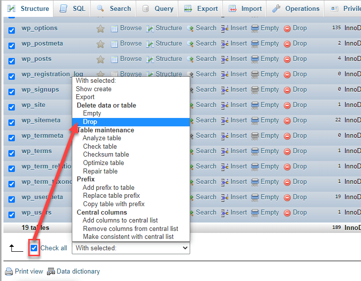Open the Structure tab
Screen dimensions: 361x281
[28, 8]
